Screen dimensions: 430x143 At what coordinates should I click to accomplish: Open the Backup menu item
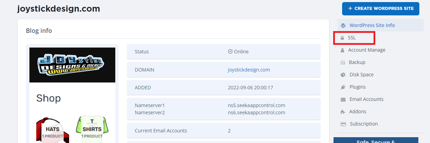357,62
